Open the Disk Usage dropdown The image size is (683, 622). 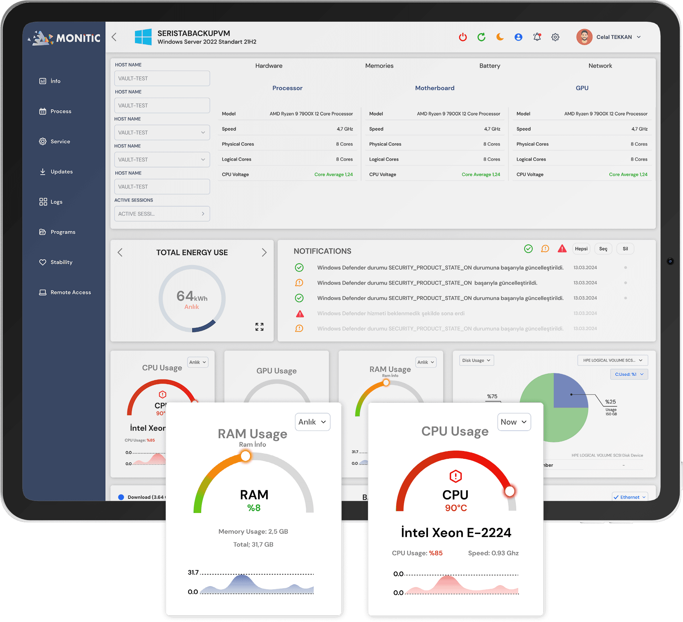476,360
